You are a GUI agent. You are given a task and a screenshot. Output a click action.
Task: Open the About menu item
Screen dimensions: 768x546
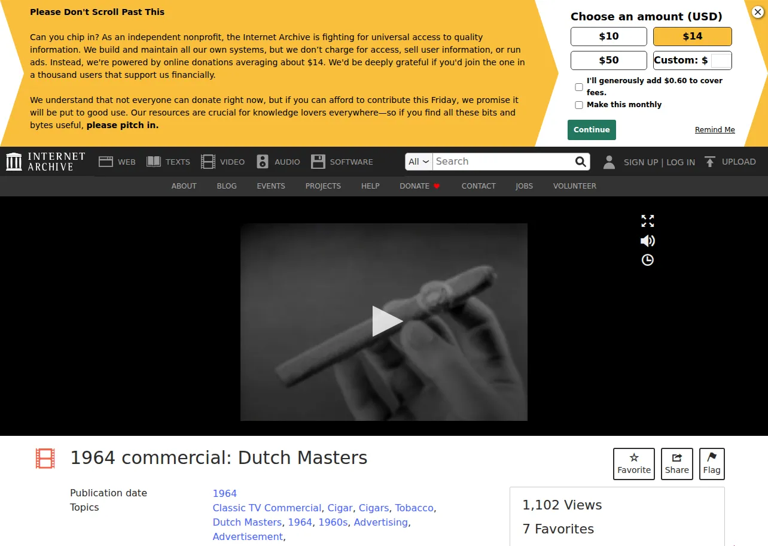click(x=184, y=186)
